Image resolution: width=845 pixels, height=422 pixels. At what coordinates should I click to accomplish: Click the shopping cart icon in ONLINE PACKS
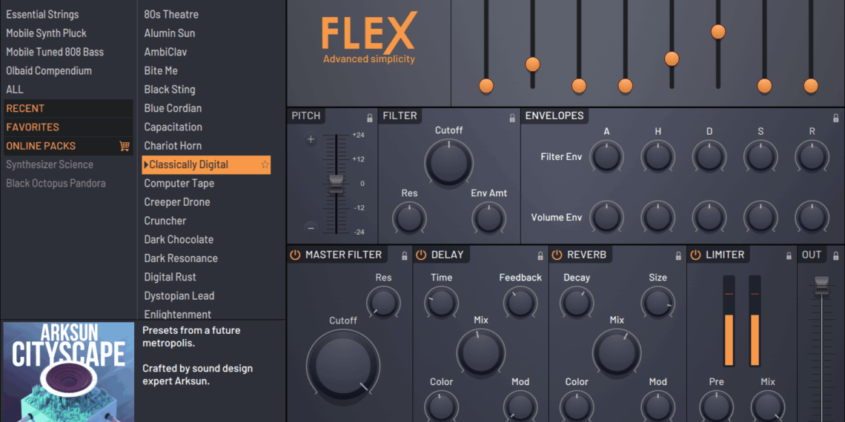(x=125, y=146)
